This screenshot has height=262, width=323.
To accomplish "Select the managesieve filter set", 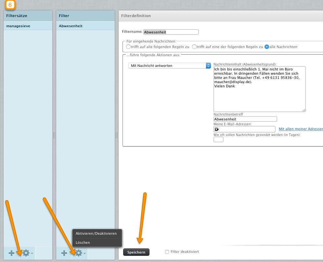I will pos(28,26).
